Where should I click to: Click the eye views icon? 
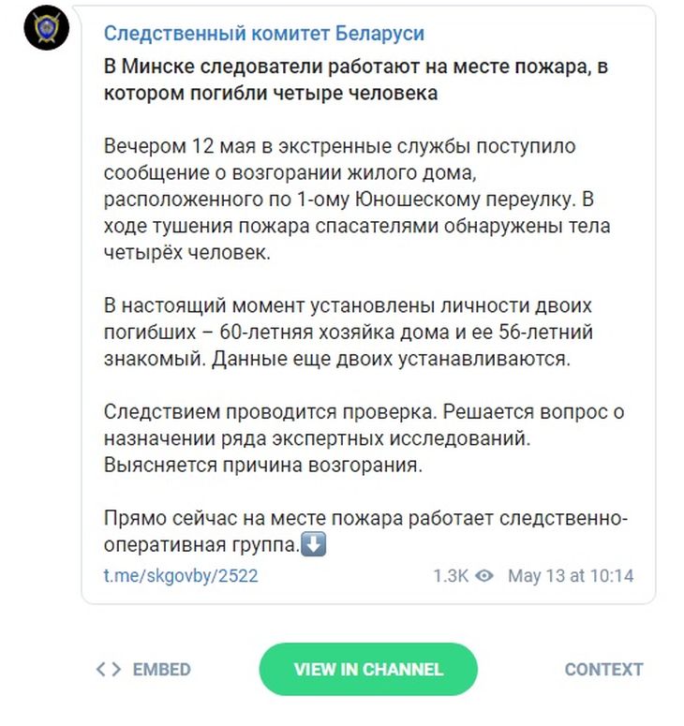(x=483, y=576)
